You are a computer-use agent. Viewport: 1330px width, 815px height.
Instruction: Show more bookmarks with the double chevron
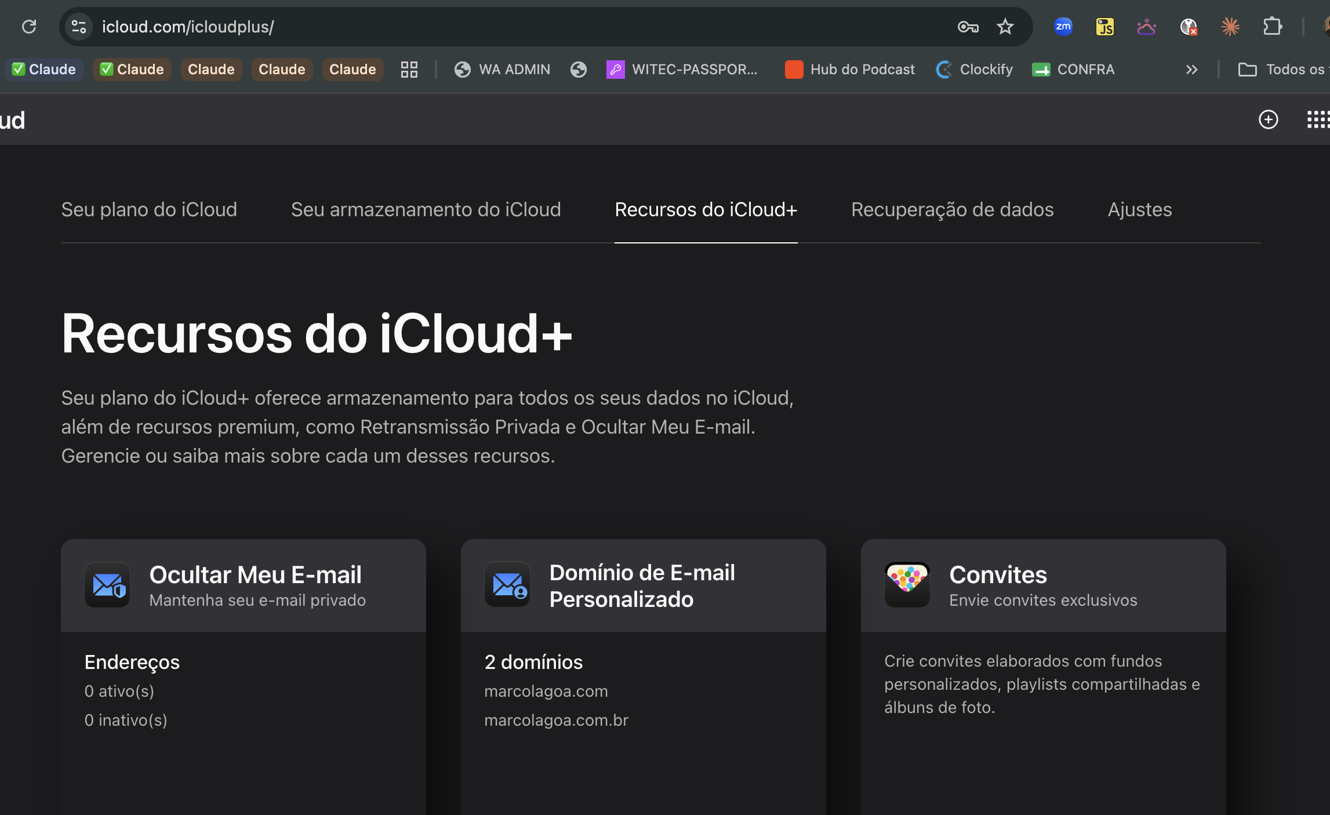click(x=1191, y=70)
